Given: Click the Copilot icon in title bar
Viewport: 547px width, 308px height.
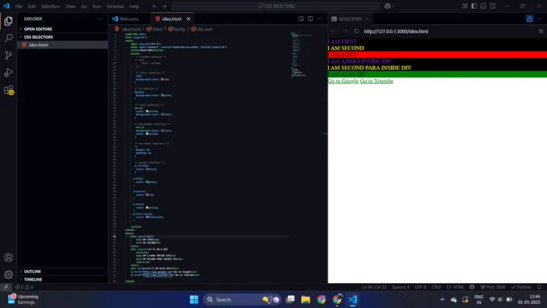Looking at the screenshot, I should click(388, 6).
